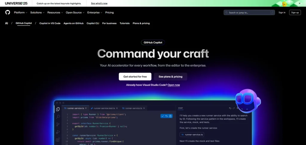The image size is (306, 145).
Task: Click the magnifier icon in the search box
Action: [x=227, y=13]
